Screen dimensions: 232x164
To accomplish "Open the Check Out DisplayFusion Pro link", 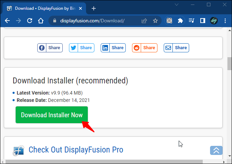I will [76, 150].
